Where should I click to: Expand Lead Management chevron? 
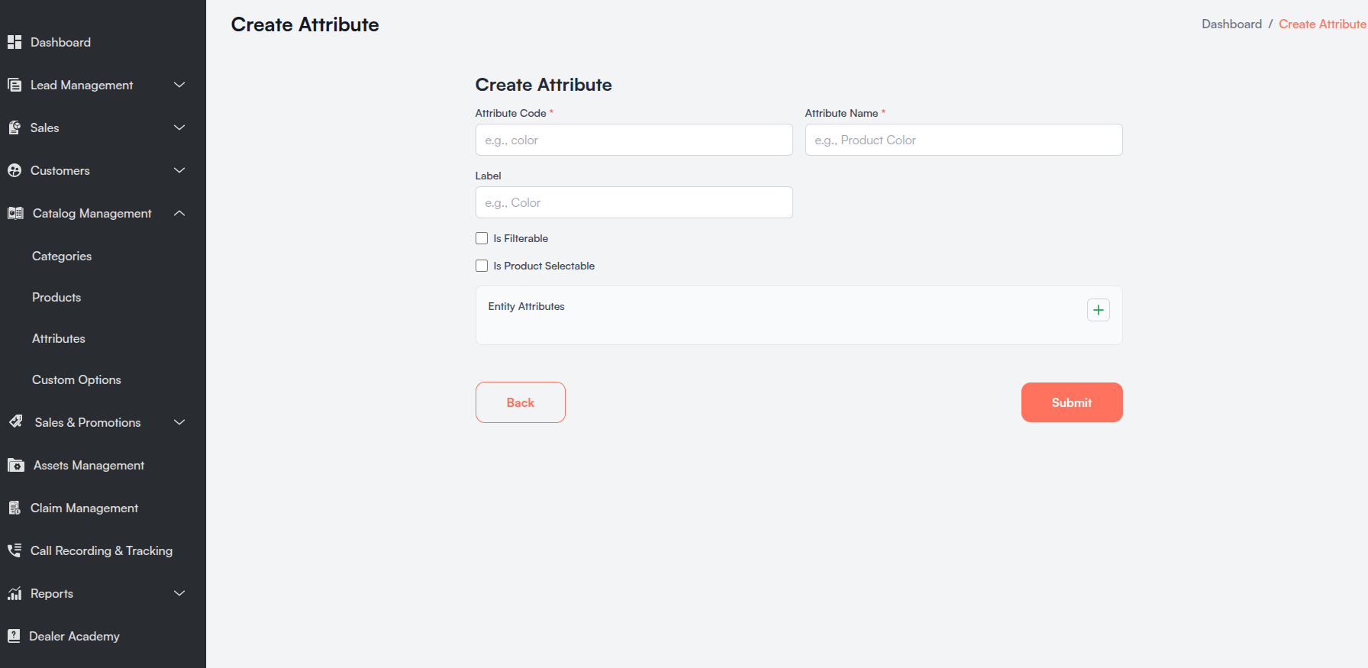point(179,85)
